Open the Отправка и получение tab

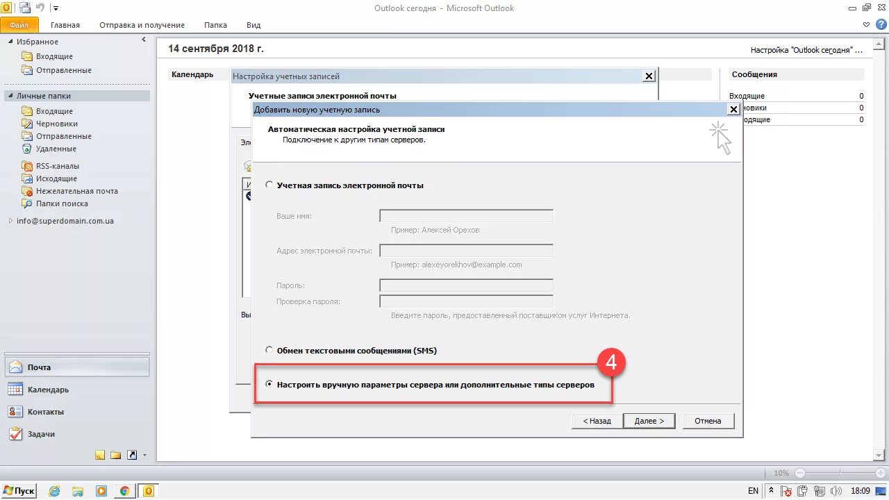[x=142, y=25]
